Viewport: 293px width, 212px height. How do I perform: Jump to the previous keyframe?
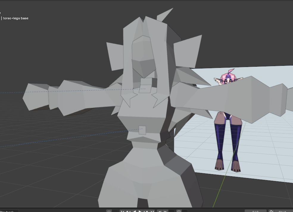point(128,211)
